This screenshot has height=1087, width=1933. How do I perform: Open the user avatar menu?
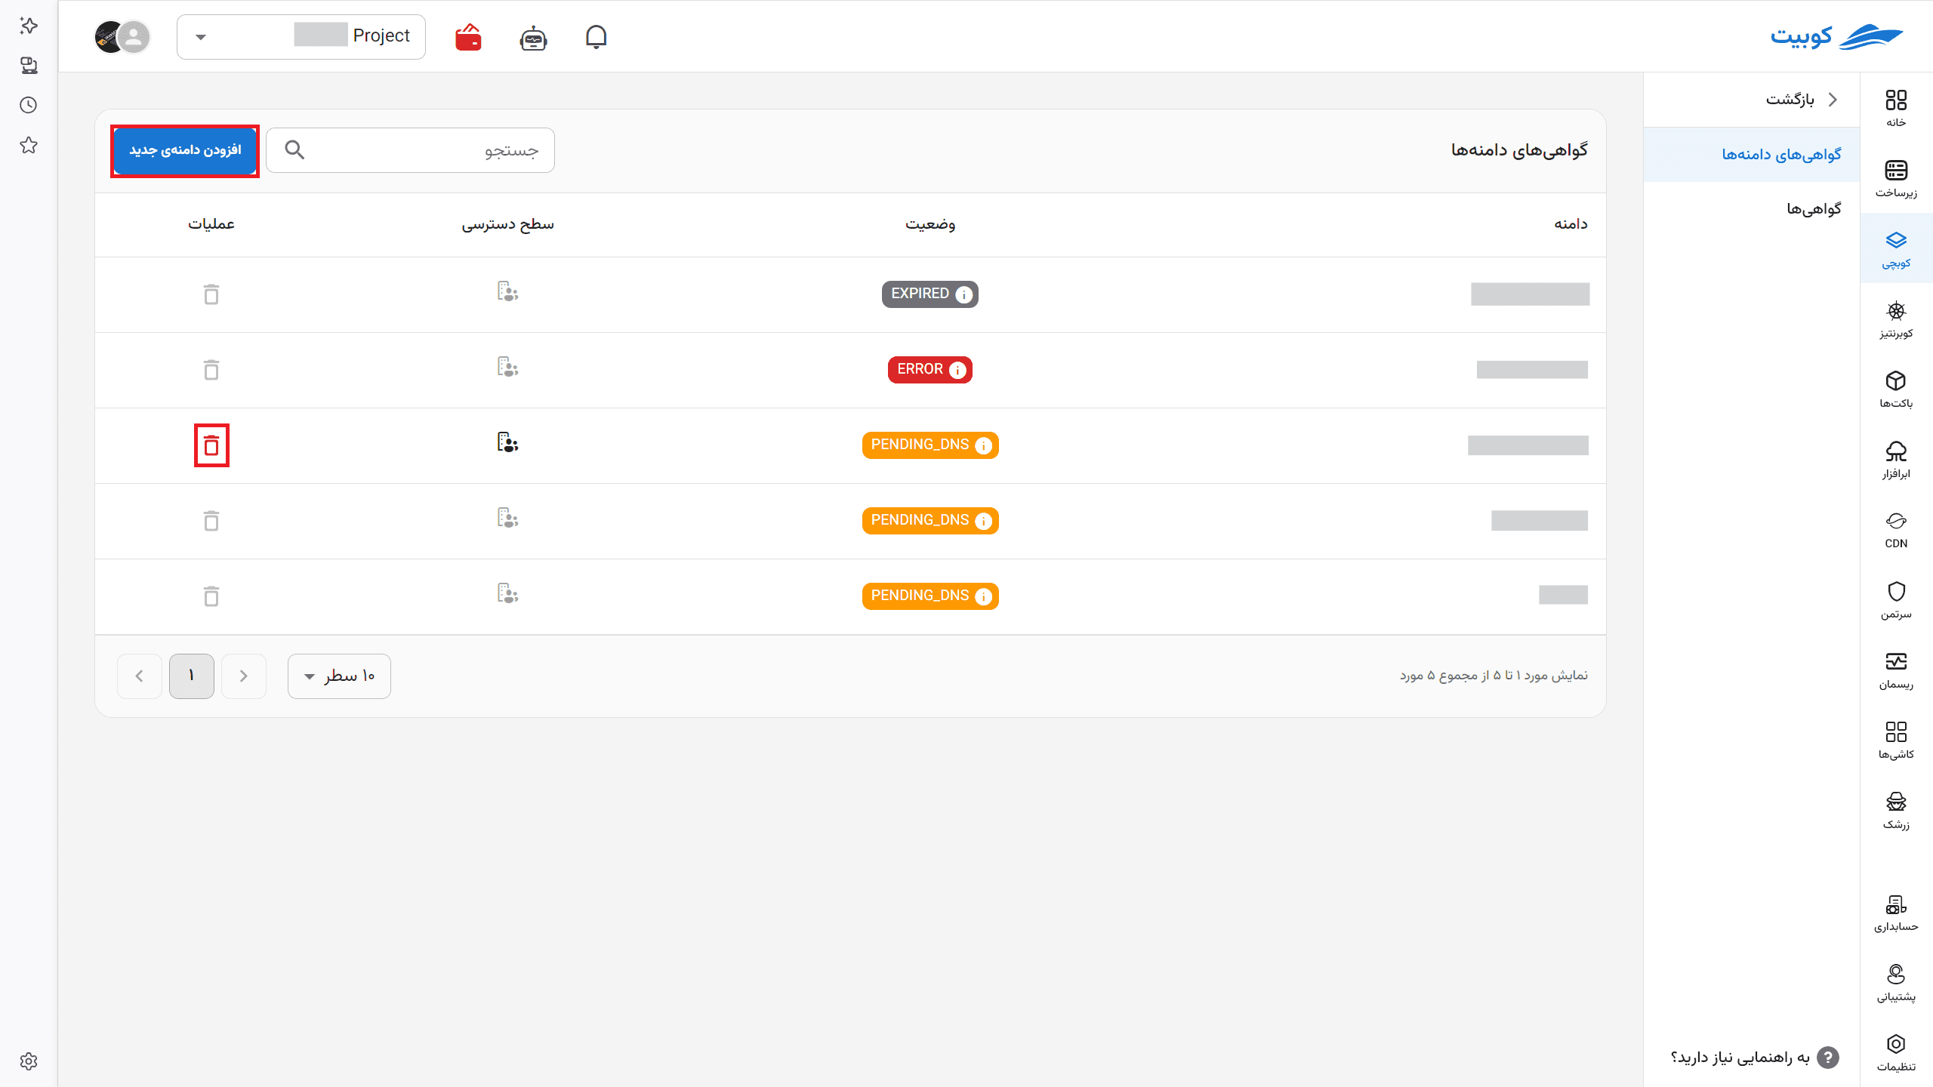(123, 36)
